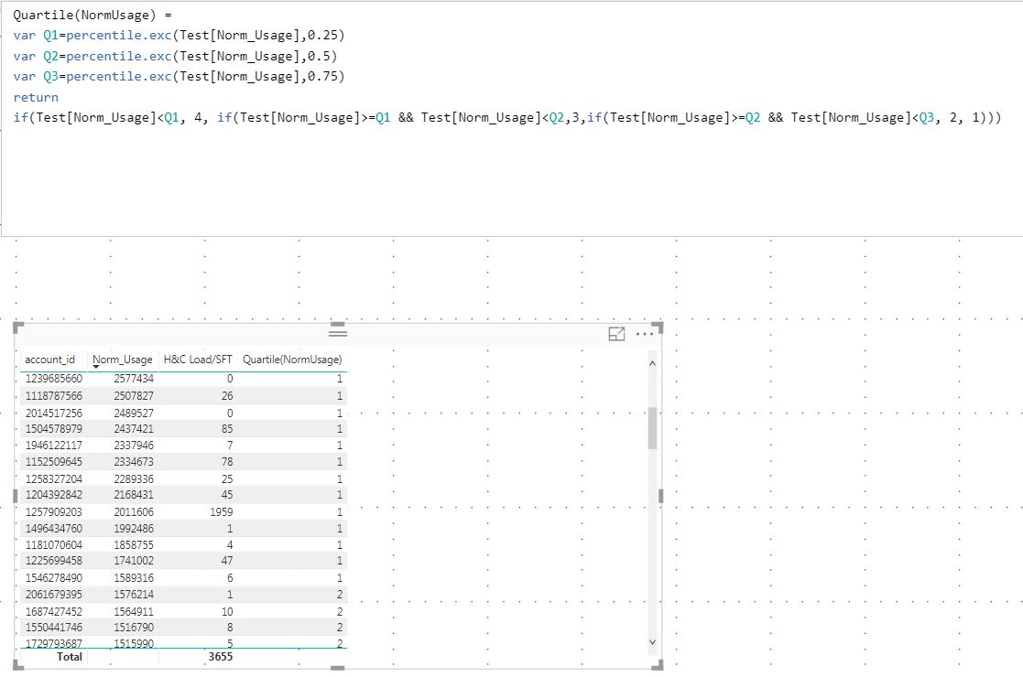Viewport: 1023px width, 677px height.
Task: Click the nested if statement line
Action: pyautogui.click(x=507, y=117)
